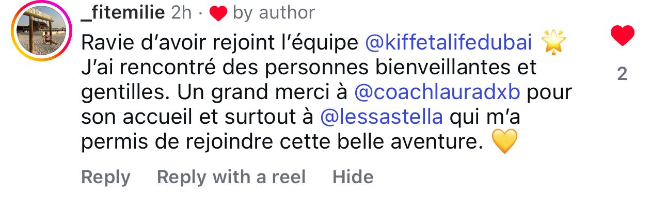View the like count of 2

tap(622, 75)
